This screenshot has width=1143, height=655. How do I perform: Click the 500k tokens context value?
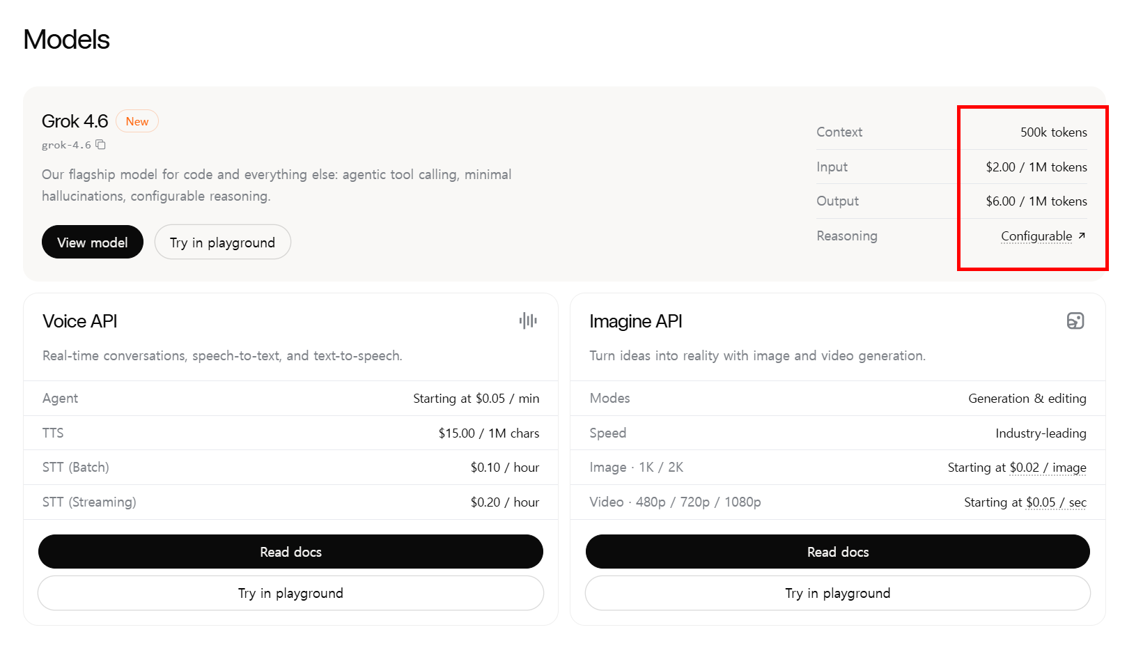tap(1053, 132)
